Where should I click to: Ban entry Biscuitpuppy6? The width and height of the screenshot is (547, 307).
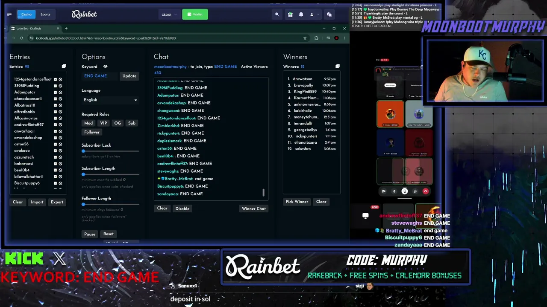[x=60, y=183]
